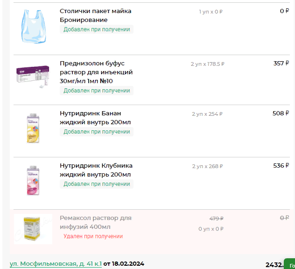The height and width of the screenshot is (269, 295).
Task: Click the Добавлен при получении badge under Нутридринк Банан
Action: pos(97,132)
